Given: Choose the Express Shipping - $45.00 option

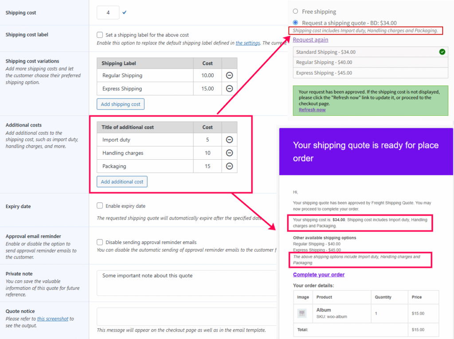Looking at the screenshot, I should pos(370,73).
